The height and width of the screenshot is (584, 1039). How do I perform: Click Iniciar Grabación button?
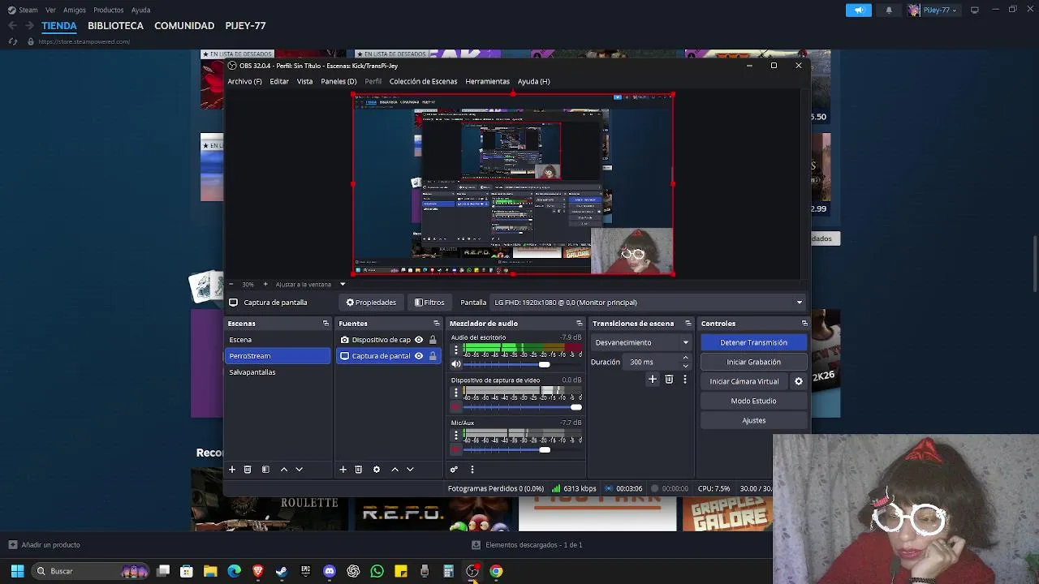(x=753, y=362)
